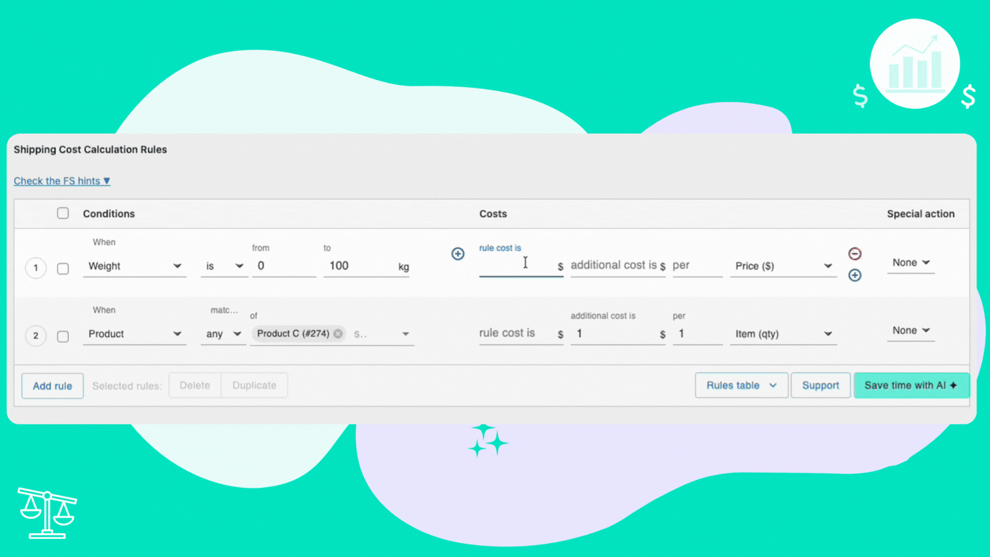
Task: Click the plus icon to add a condition
Action: pyautogui.click(x=458, y=253)
